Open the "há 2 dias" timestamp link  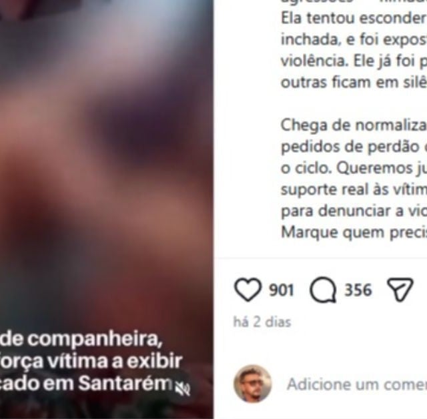[262, 322]
